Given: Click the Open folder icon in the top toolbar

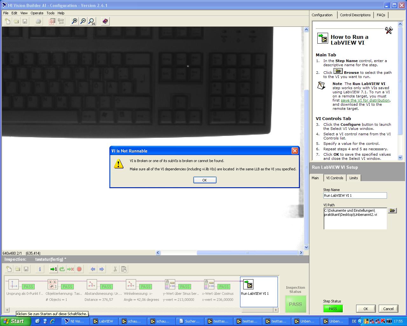Looking at the screenshot, I should (x=16, y=21).
